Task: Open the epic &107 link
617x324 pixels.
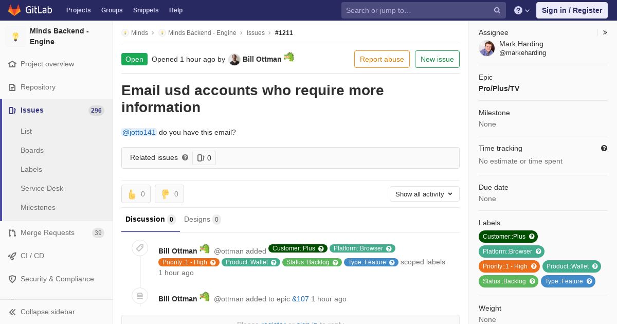Action: (x=300, y=299)
